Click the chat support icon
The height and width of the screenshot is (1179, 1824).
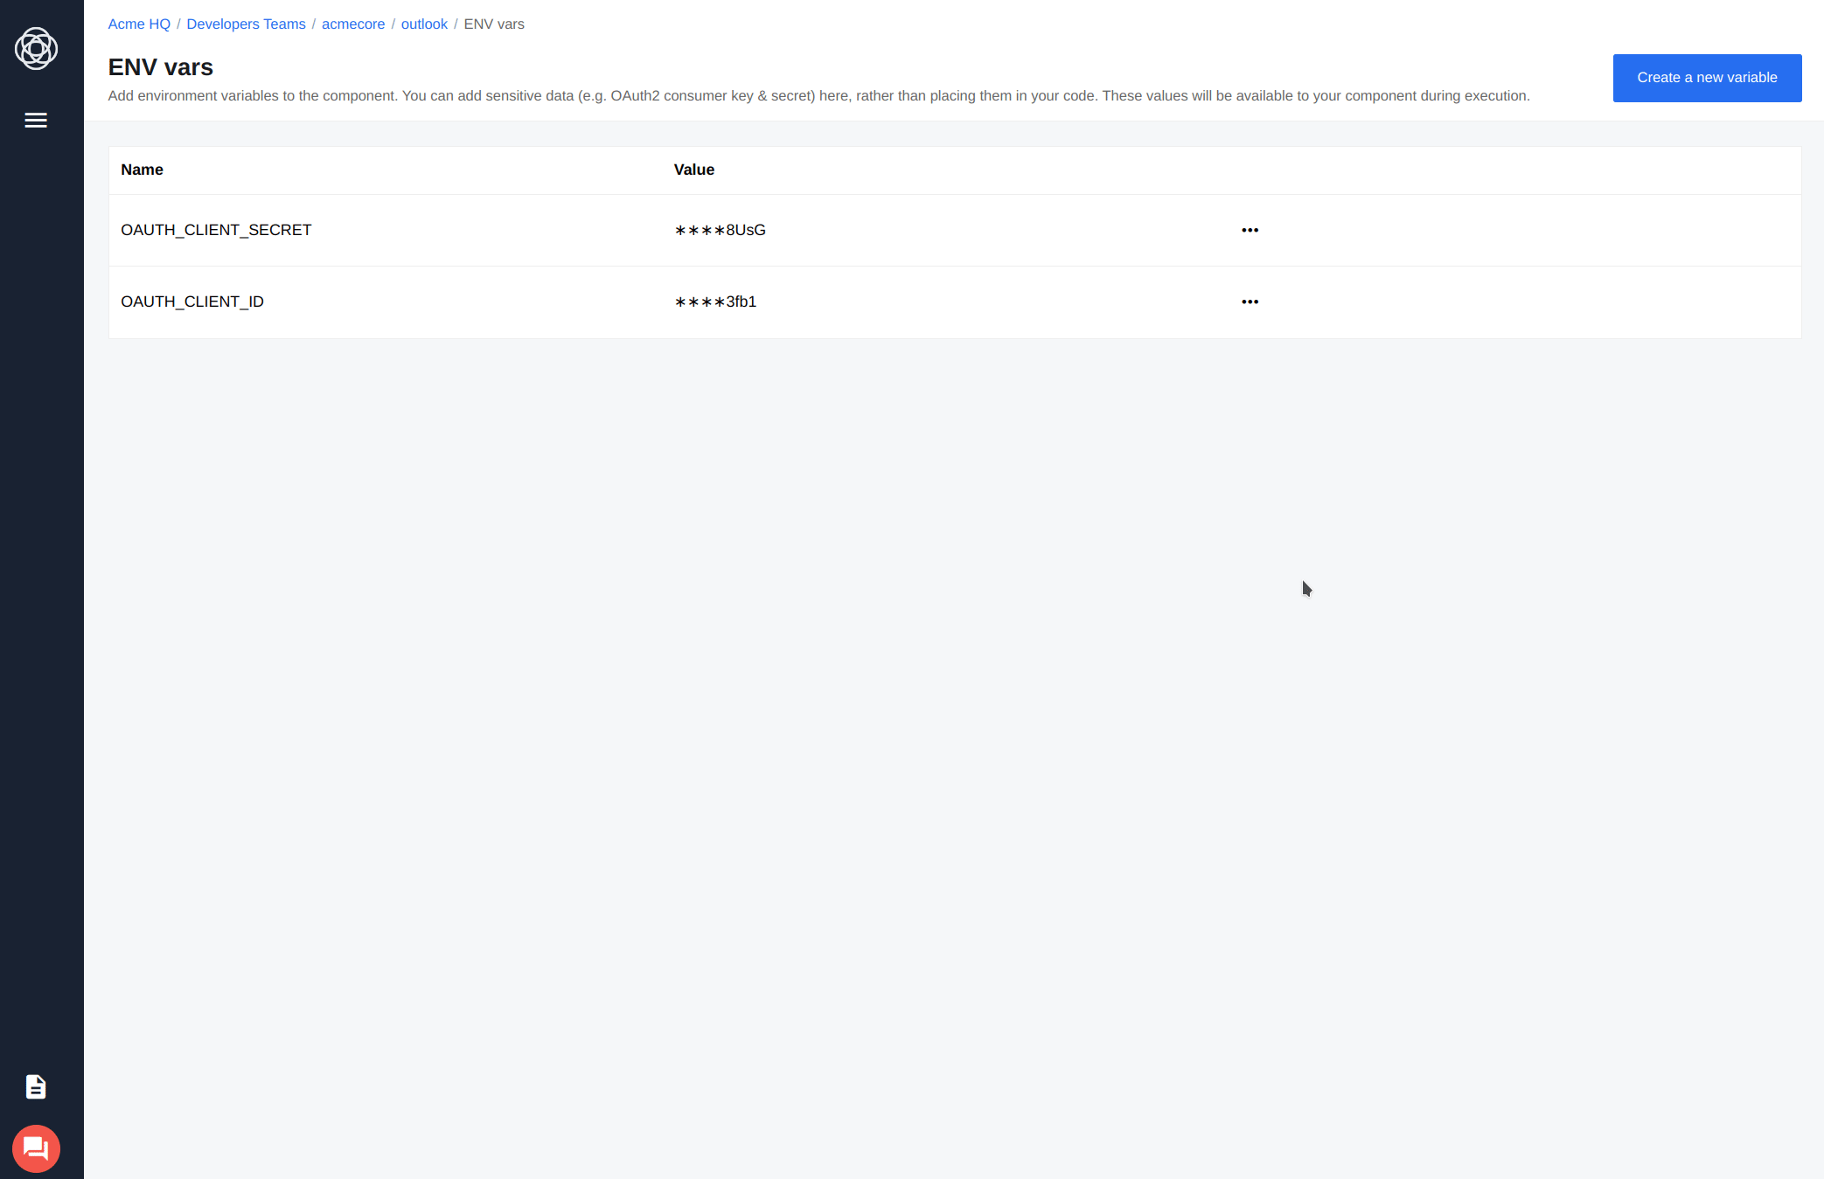(x=36, y=1147)
